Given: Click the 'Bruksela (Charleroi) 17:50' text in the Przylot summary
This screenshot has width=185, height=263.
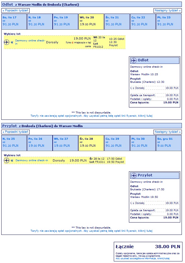Looking at the screenshot, I should click(147, 189).
